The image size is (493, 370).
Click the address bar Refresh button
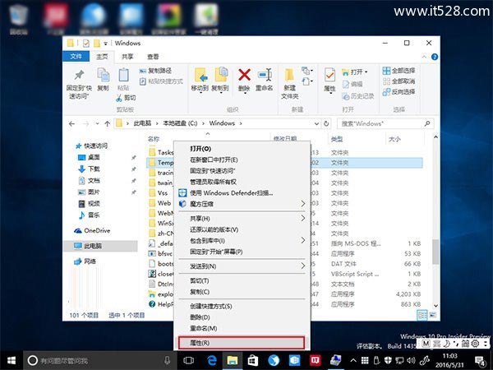(326, 123)
